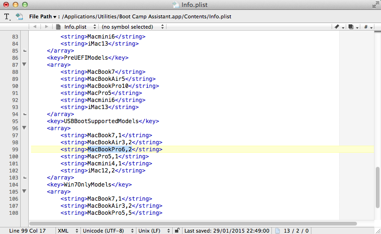Viewport: 381px width, 234px height.
Task: Click line number 83 in the gutter
Action: click(x=15, y=37)
